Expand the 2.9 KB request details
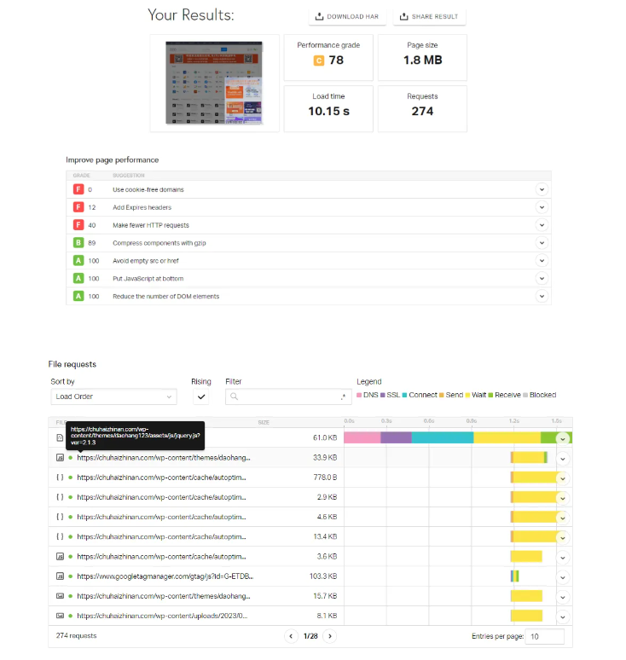Viewport: 626px width, 660px height. tap(562, 498)
